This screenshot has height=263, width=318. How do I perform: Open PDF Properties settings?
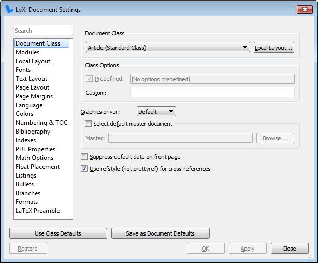(x=36, y=149)
